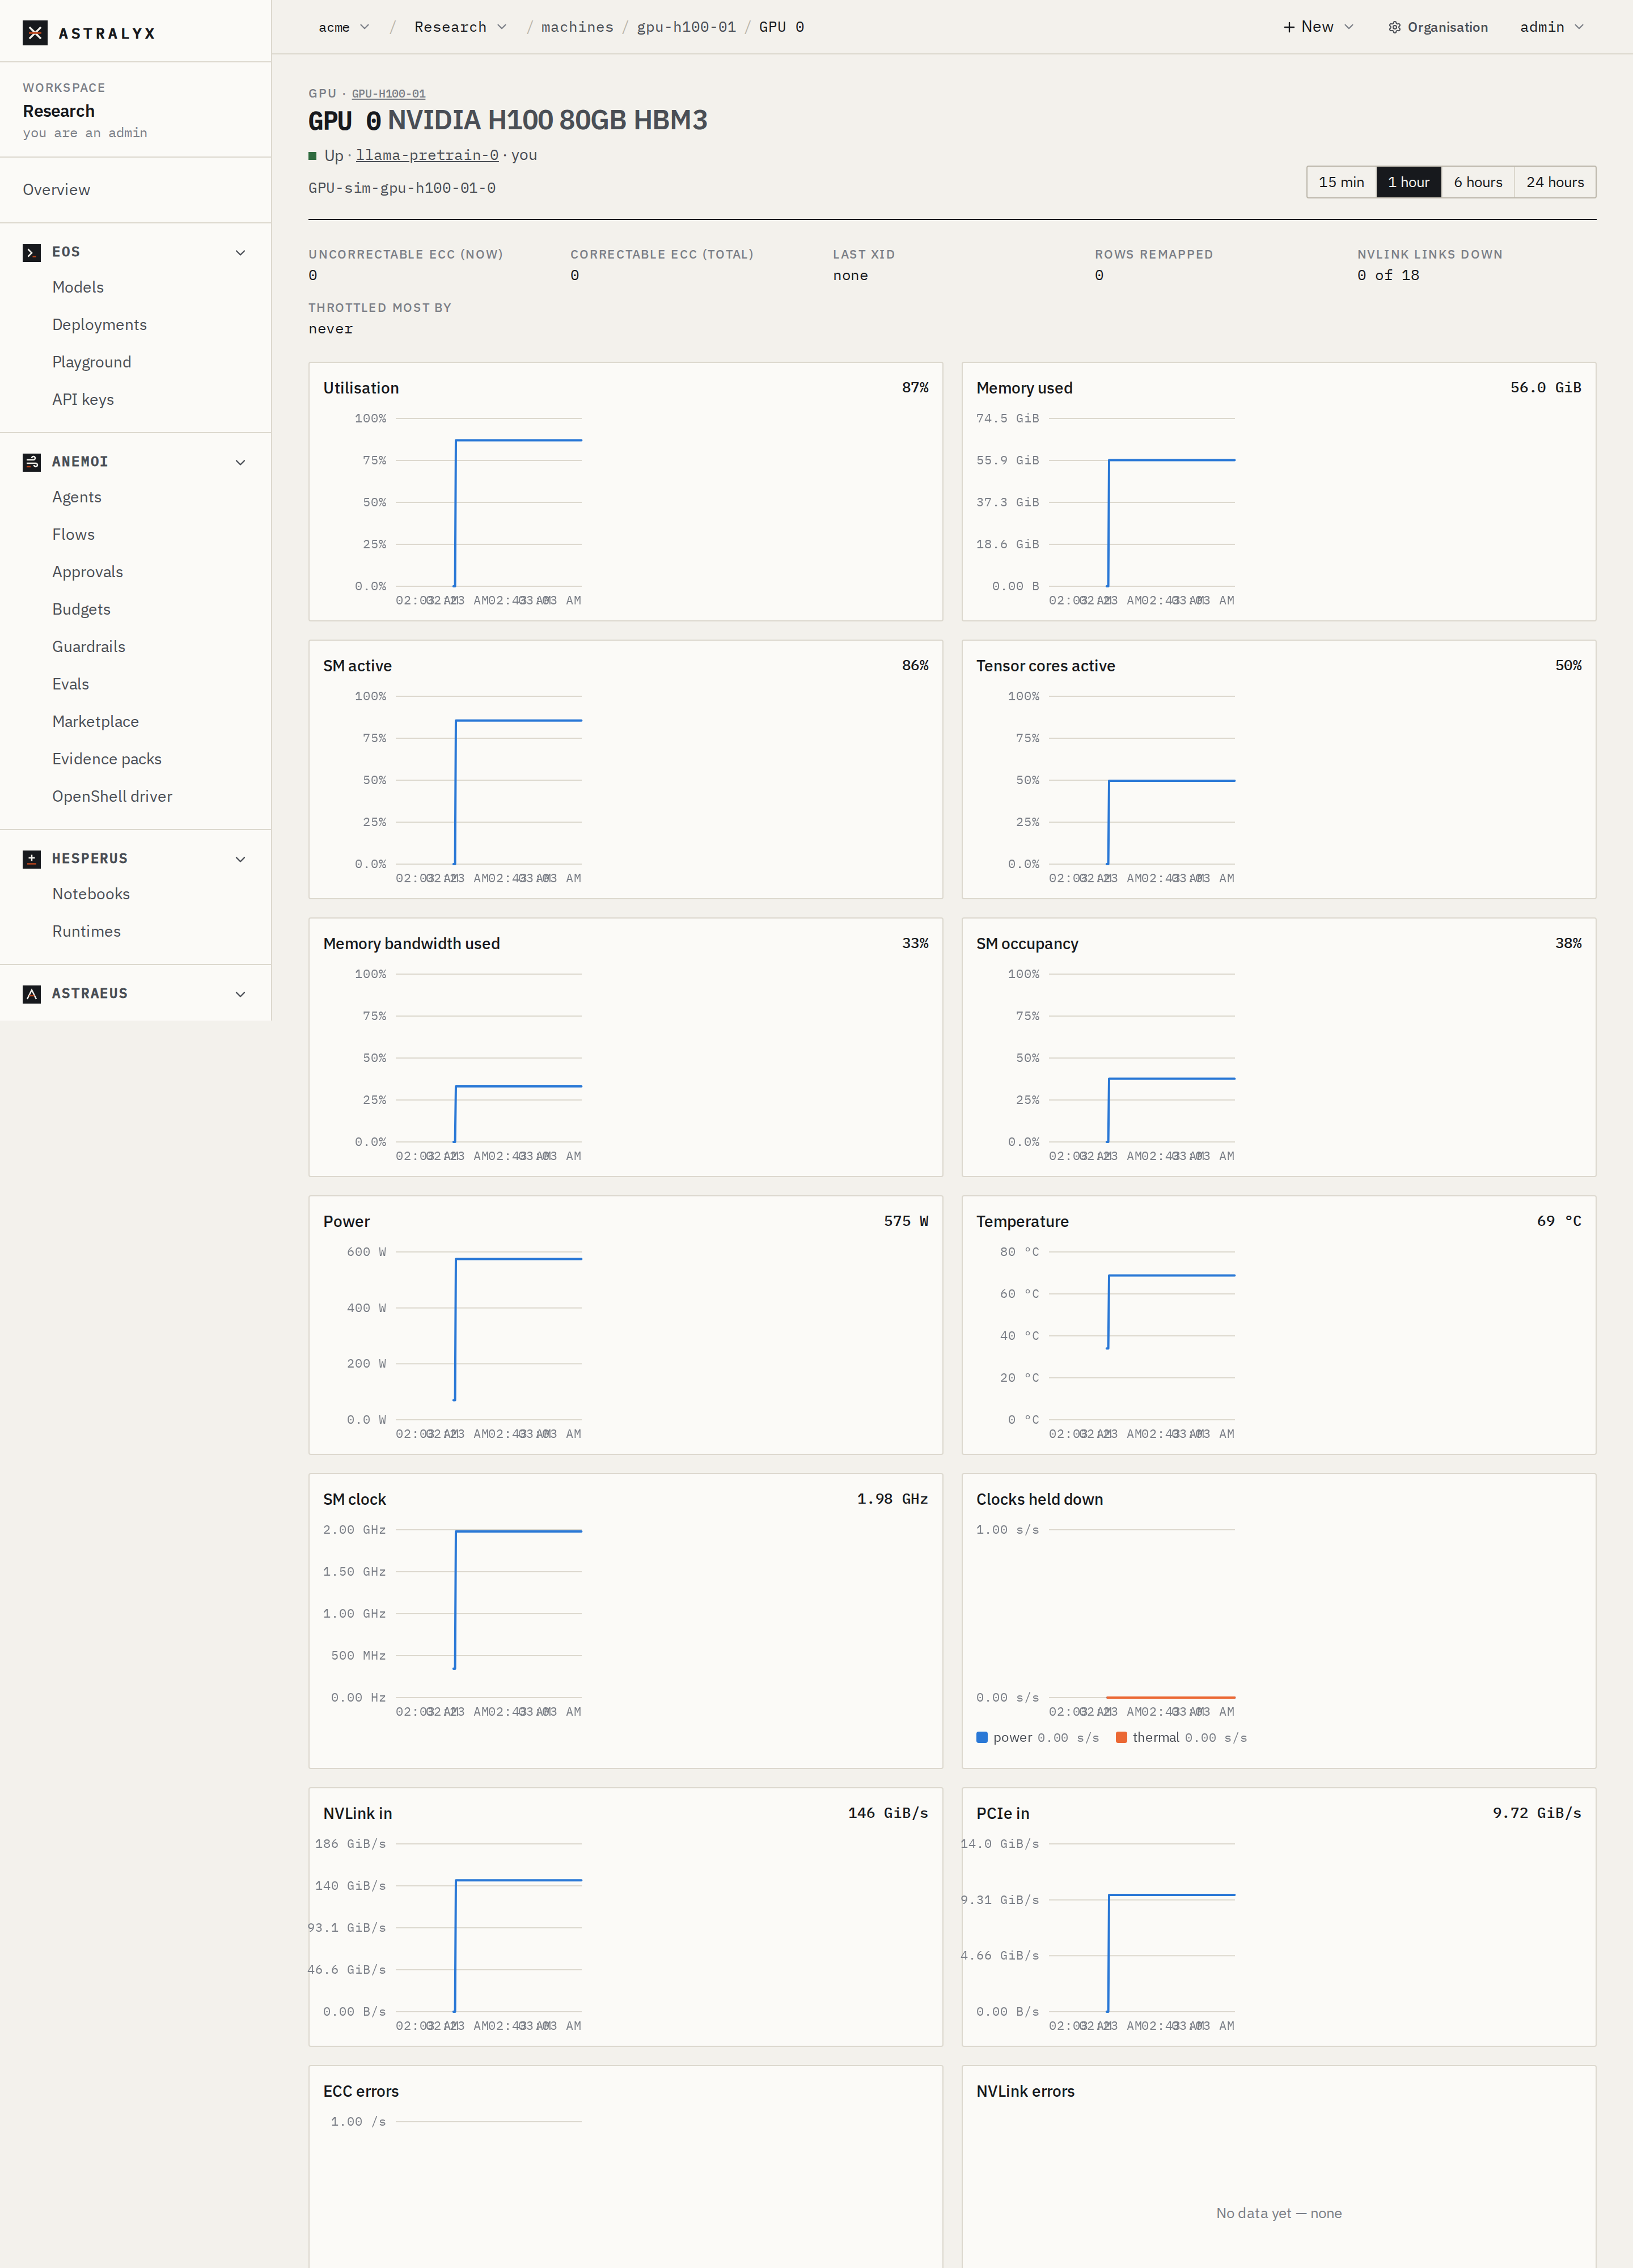Open Models in sidebar

[78, 287]
